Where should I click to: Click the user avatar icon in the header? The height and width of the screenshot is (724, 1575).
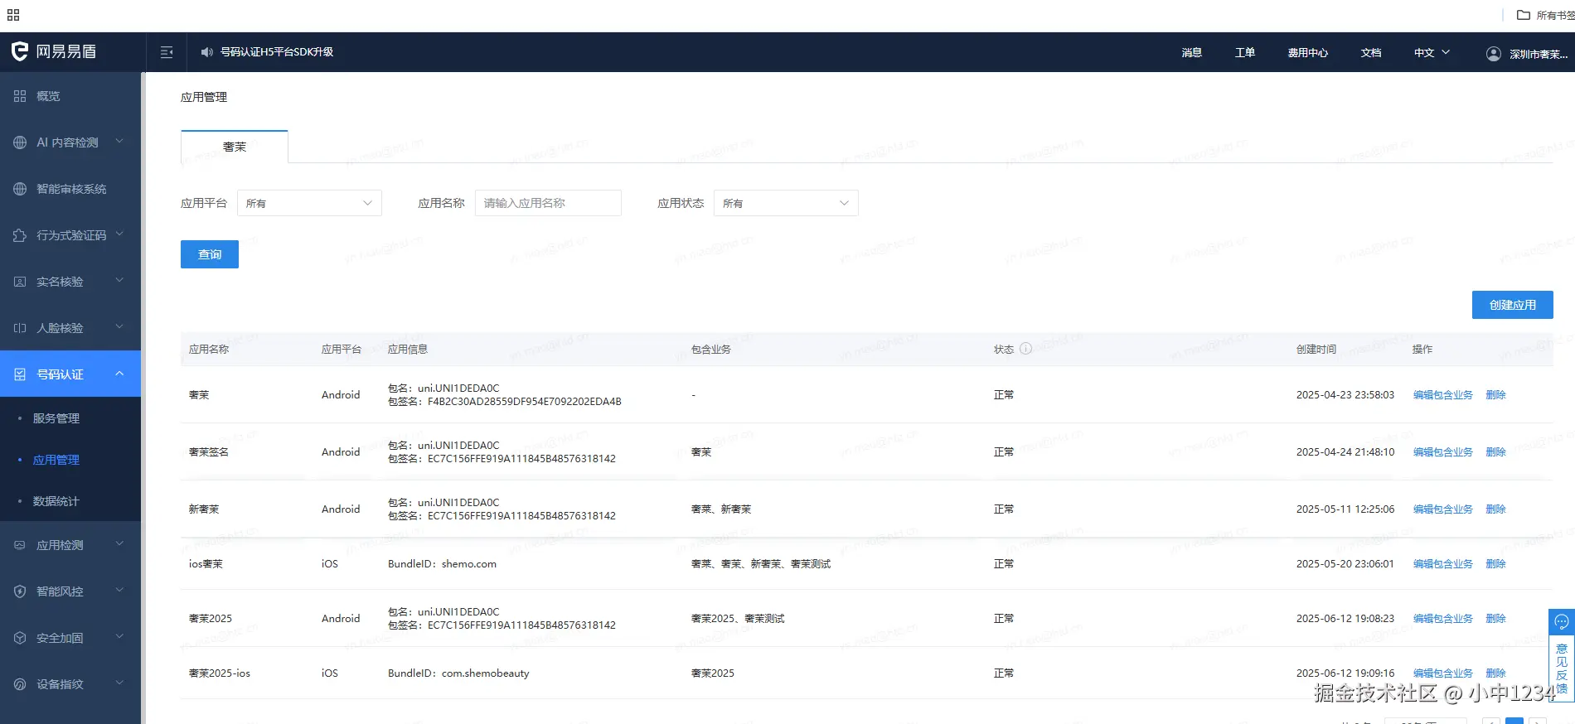(x=1494, y=54)
